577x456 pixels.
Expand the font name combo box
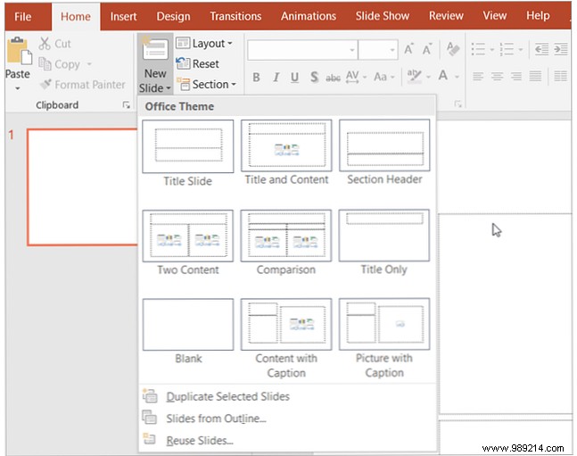point(352,49)
